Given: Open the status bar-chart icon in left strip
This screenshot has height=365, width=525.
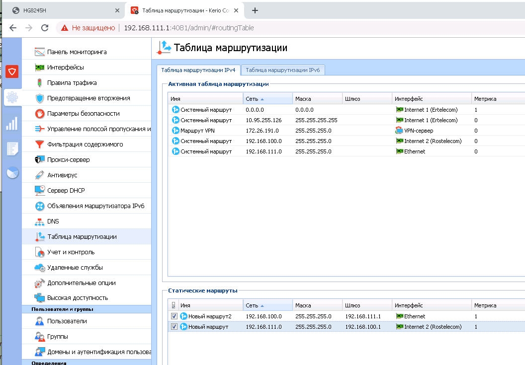Looking at the screenshot, I should 12,124.
